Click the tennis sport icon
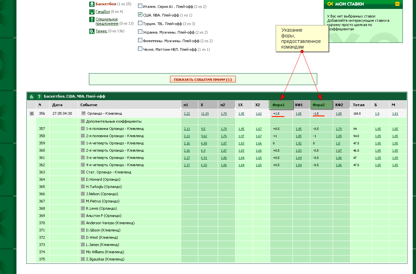 (x=92, y=31)
